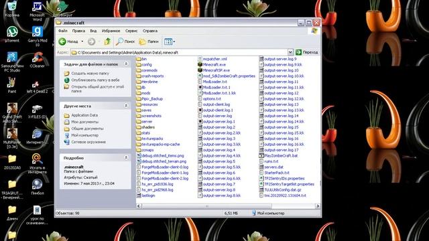Click Создать новую папку link
This screenshot has height=241, width=429.
(x=90, y=74)
